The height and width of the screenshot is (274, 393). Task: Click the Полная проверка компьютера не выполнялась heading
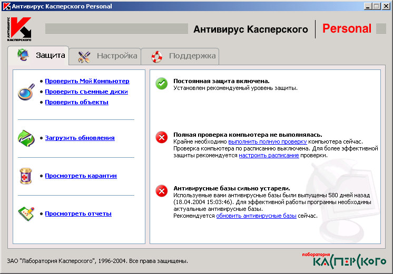248,135
